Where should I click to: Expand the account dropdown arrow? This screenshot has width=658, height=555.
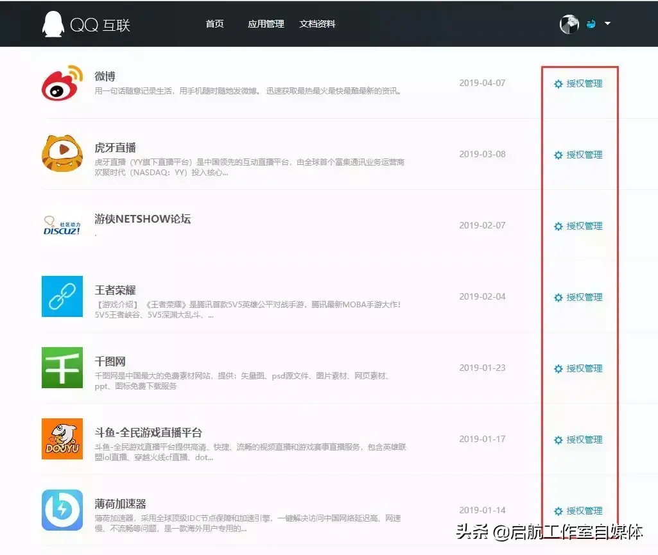pos(607,24)
